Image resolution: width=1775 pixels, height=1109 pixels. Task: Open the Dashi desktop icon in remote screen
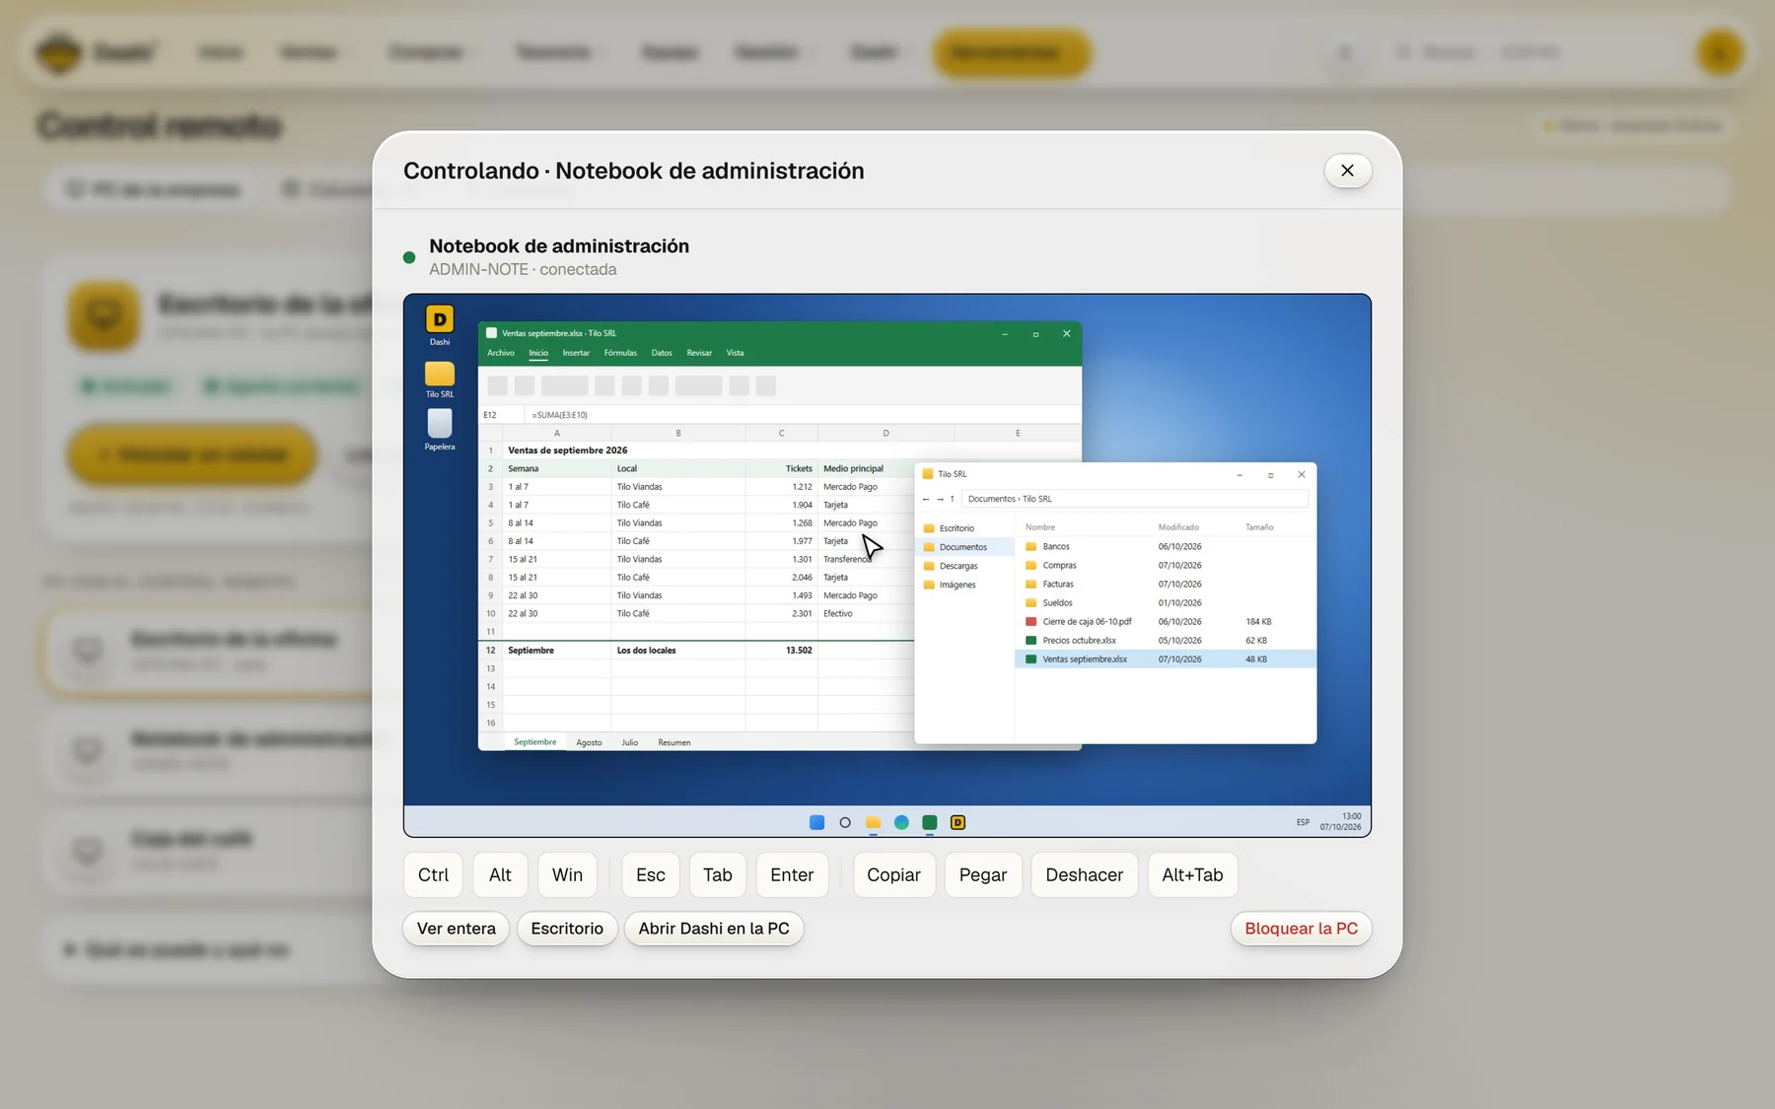pos(440,325)
